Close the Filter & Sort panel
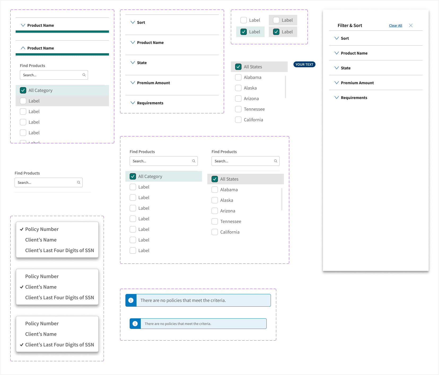The width and height of the screenshot is (439, 375). pos(411,25)
